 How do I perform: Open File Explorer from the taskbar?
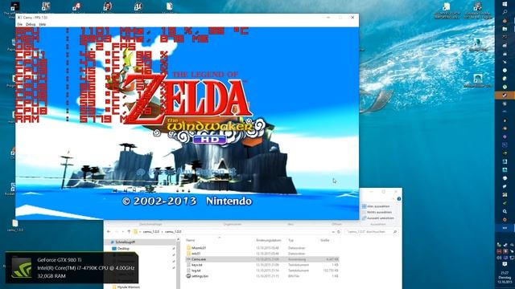coord(505,29)
